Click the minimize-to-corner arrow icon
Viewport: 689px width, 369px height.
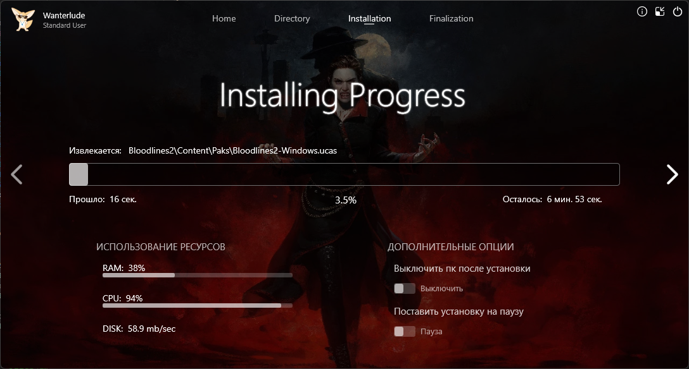(660, 11)
